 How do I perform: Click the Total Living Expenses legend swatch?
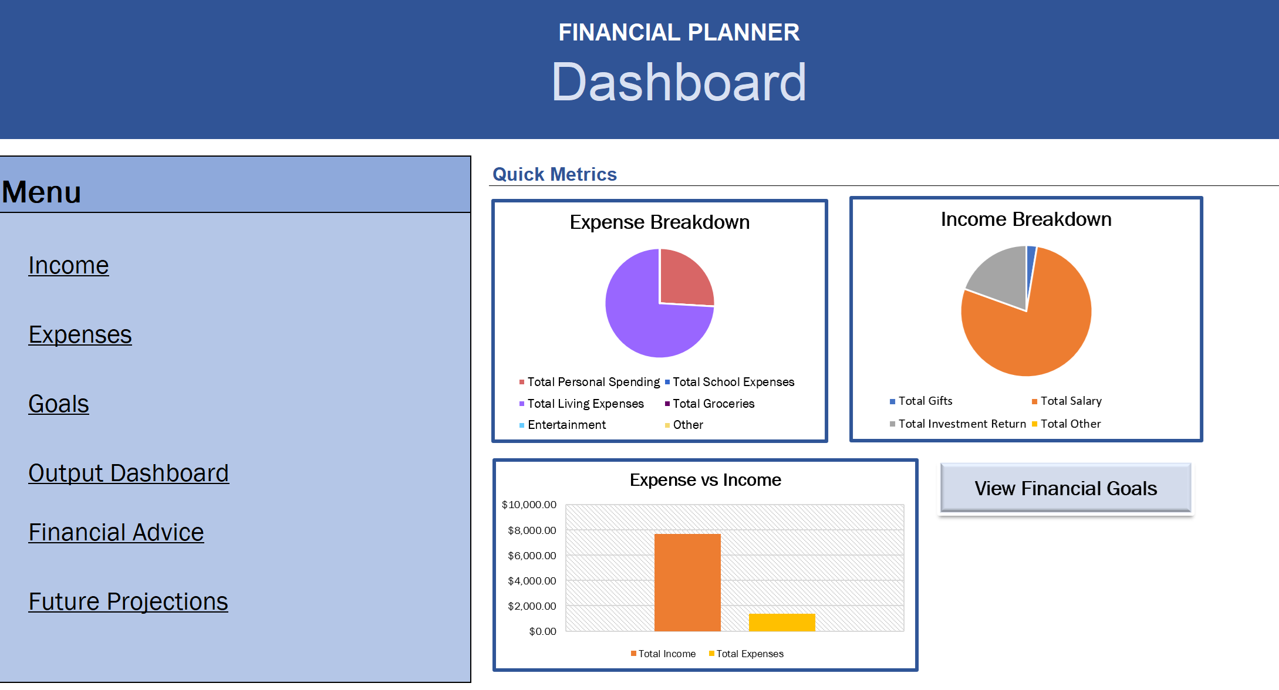click(x=522, y=404)
